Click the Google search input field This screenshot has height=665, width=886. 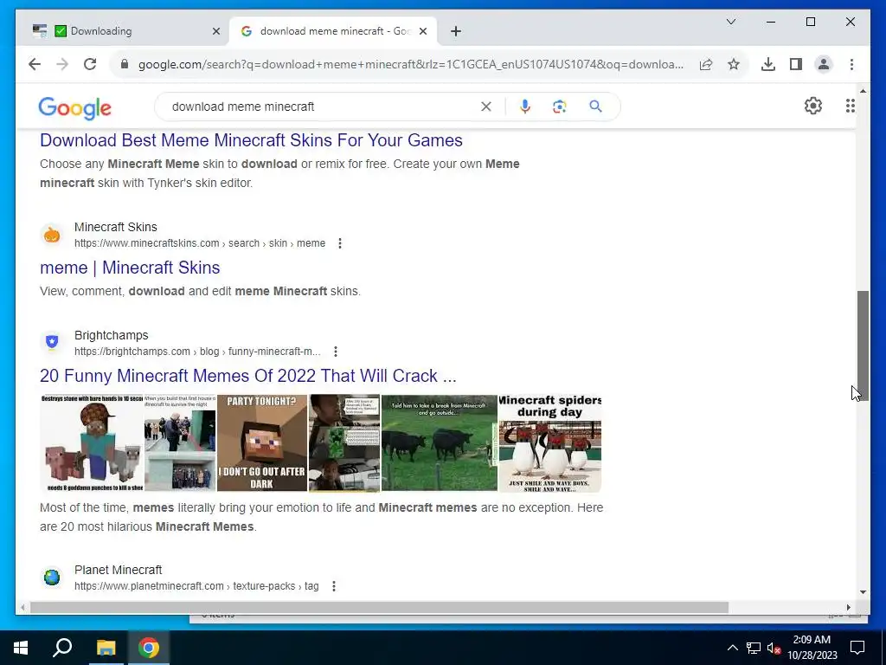(x=322, y=107)
